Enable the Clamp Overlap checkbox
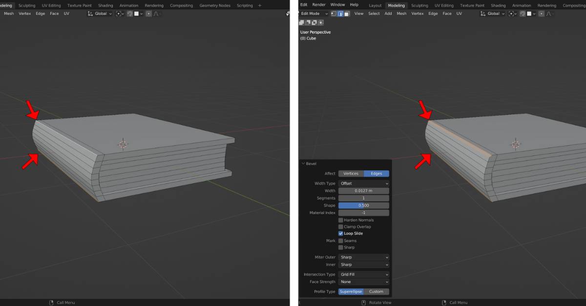This screenshot has width=586, height=306. pos(340,227)
